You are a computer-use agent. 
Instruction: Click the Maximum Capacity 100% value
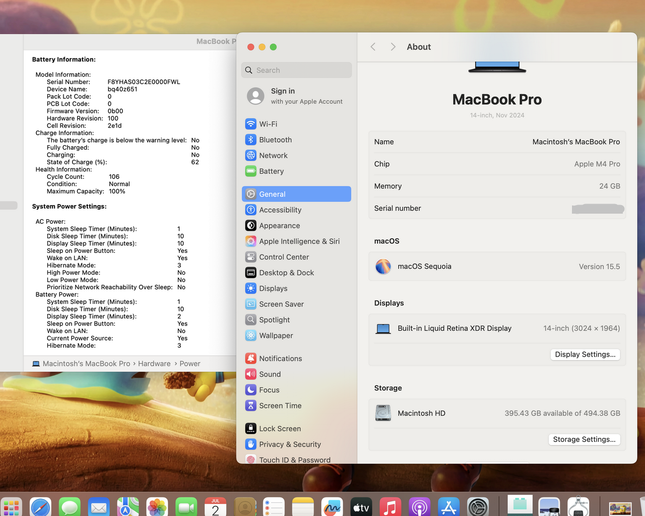click(x=117, y=191)
